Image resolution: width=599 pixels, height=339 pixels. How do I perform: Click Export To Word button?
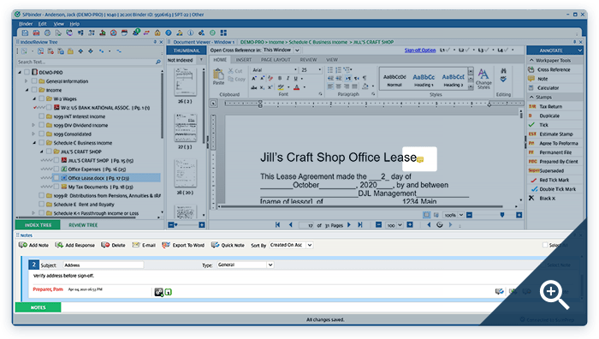click(x=183, y=245)
